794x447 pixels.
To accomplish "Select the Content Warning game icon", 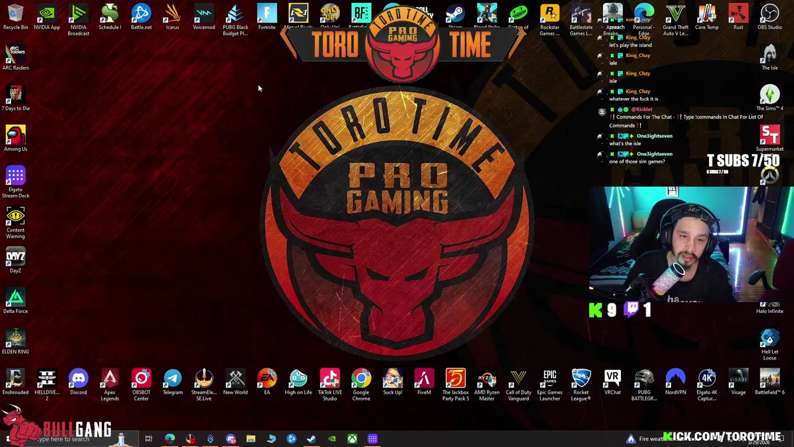I will click(x=16, y=222).
